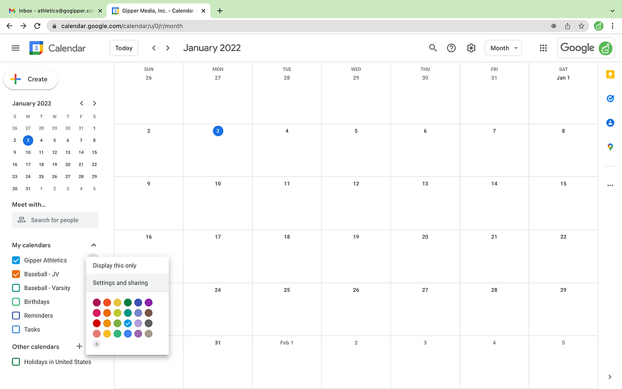Open Google Maps in side panel
This screenshot has height=389, width=622.
[610, 147]
